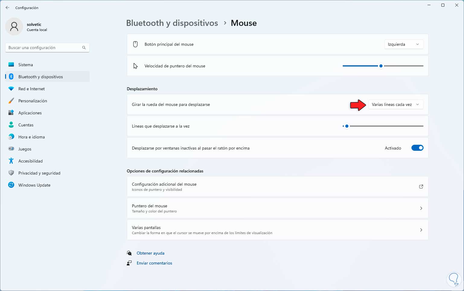Expand the Puntero del mouse option
The height and width of the screenshot is (291, 464).
(421, 208)
